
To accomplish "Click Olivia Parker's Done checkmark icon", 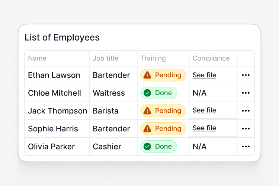I will point(147,147).
